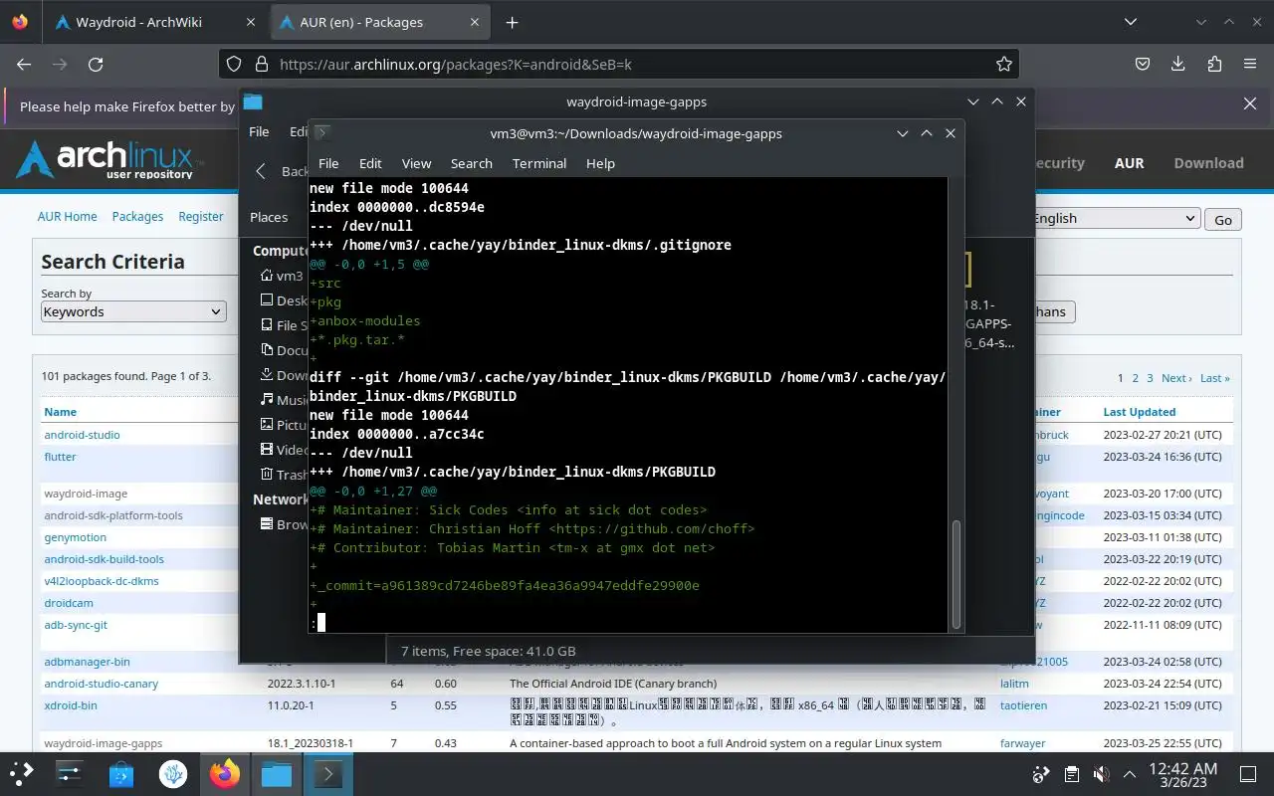Open the flutter package link
This screenshot has height=796, width=1274.
[60, 457]
